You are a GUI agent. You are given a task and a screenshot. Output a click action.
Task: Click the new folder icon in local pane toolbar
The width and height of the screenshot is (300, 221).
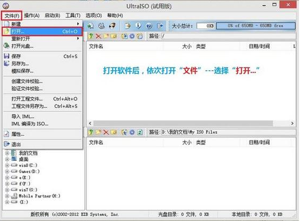99,132
